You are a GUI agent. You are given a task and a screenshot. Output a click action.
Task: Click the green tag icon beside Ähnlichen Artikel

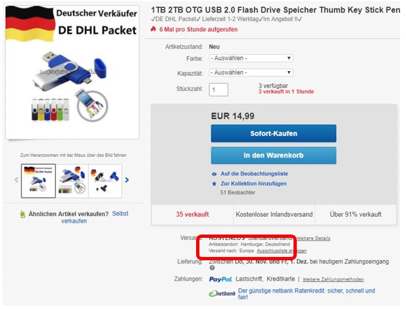[x=23, y=214]
